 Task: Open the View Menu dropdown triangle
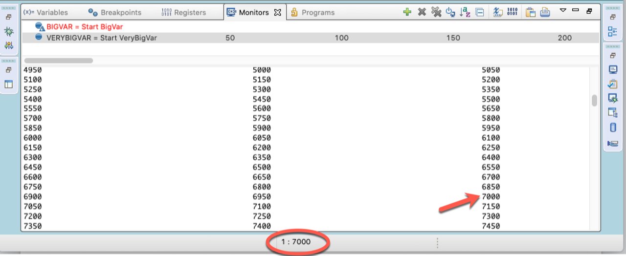pos(563,10)
